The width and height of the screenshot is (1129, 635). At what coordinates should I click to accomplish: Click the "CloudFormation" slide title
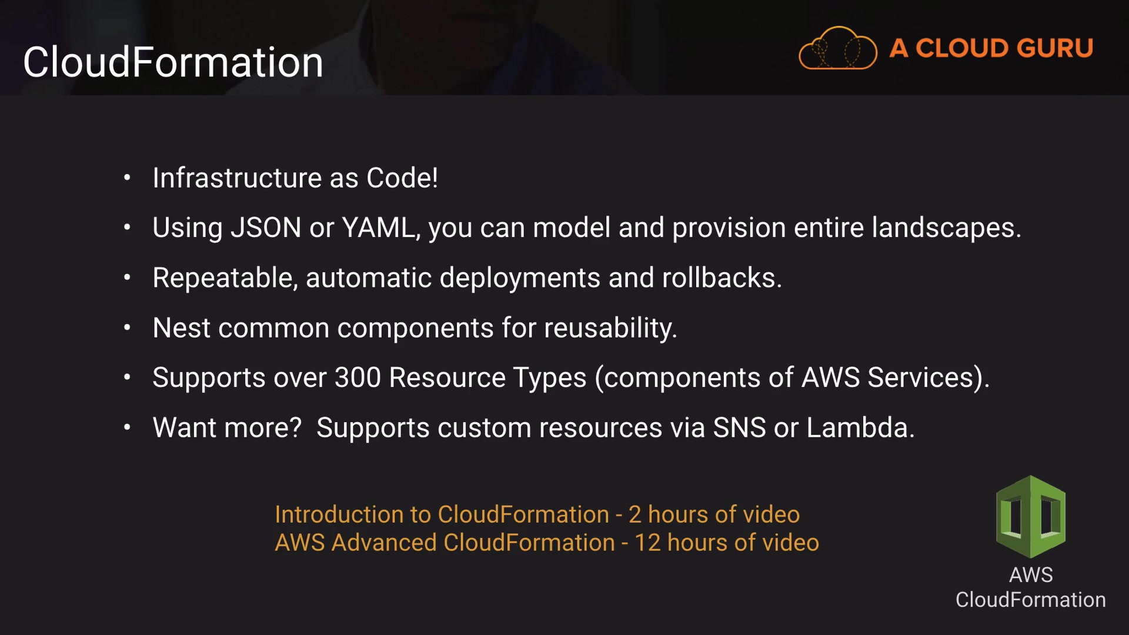(x=173, y=62)
